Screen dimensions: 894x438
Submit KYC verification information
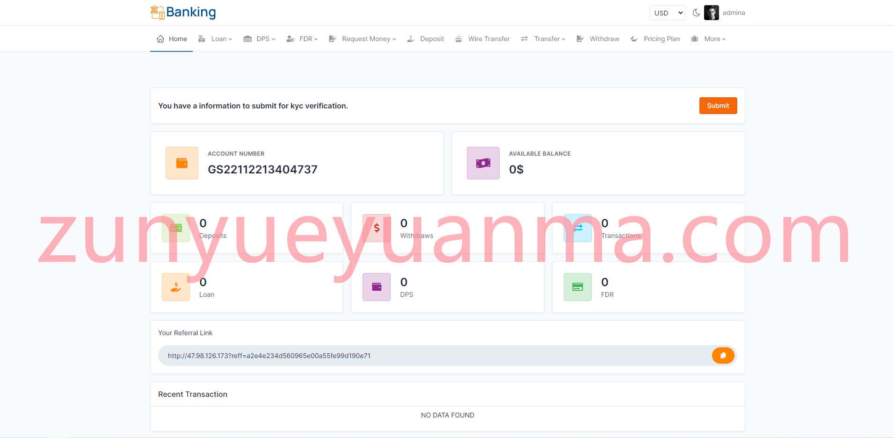click(718, 106)
